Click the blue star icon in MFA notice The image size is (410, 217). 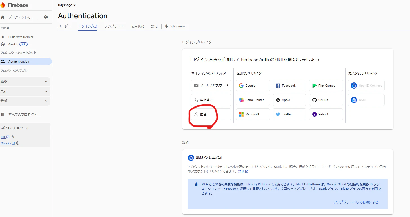tap(196, 184)
